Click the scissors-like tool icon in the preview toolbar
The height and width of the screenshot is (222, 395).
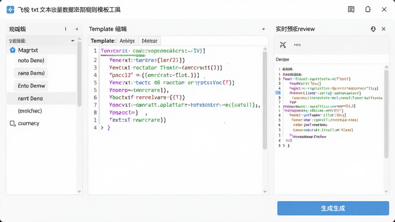coord(283,45)
